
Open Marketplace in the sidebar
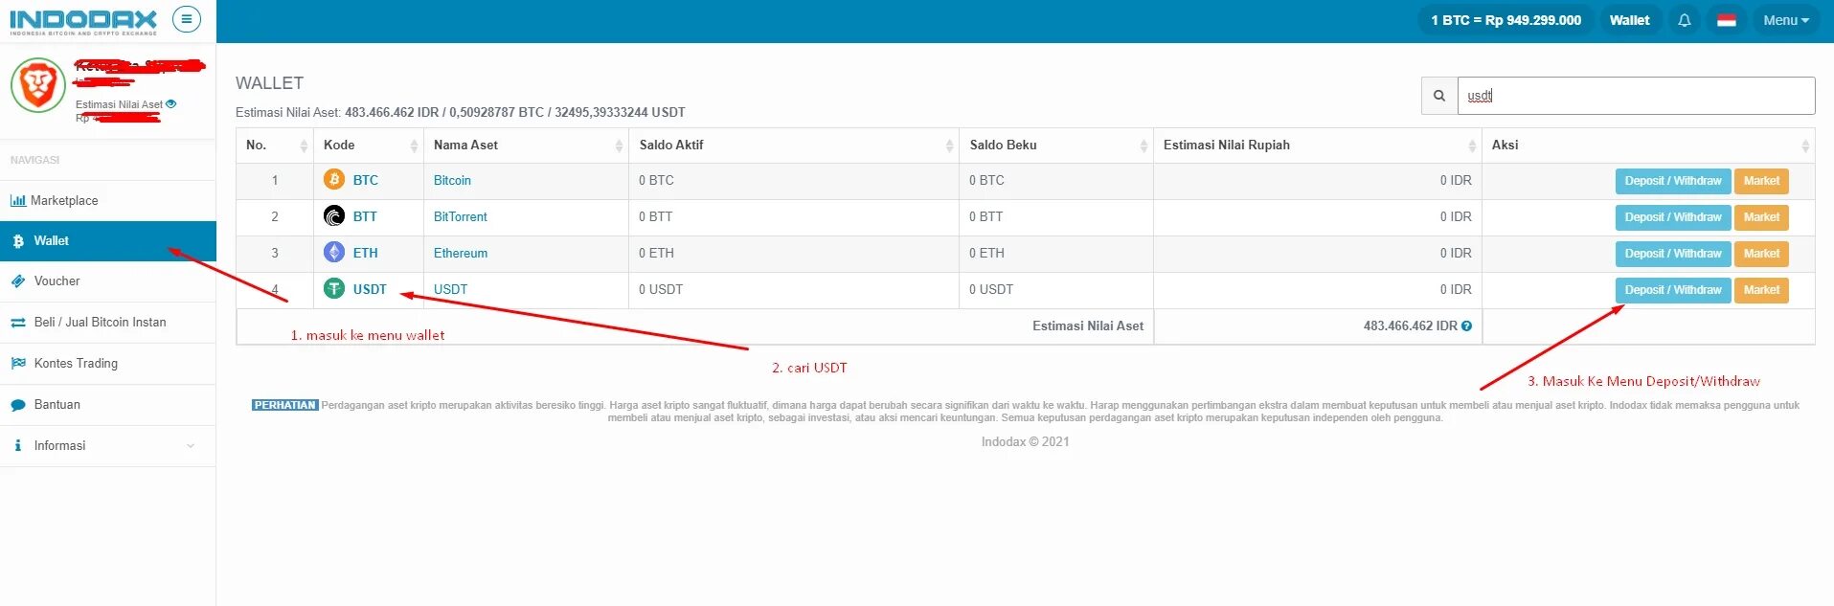click(107, 201)
